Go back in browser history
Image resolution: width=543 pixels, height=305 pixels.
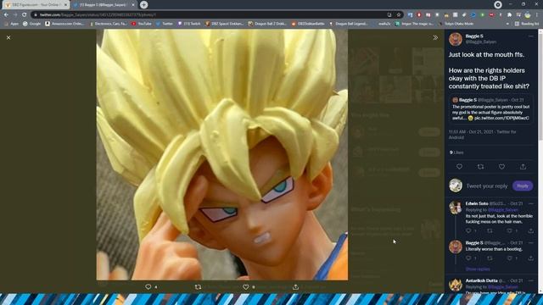[x=6, y=15]
